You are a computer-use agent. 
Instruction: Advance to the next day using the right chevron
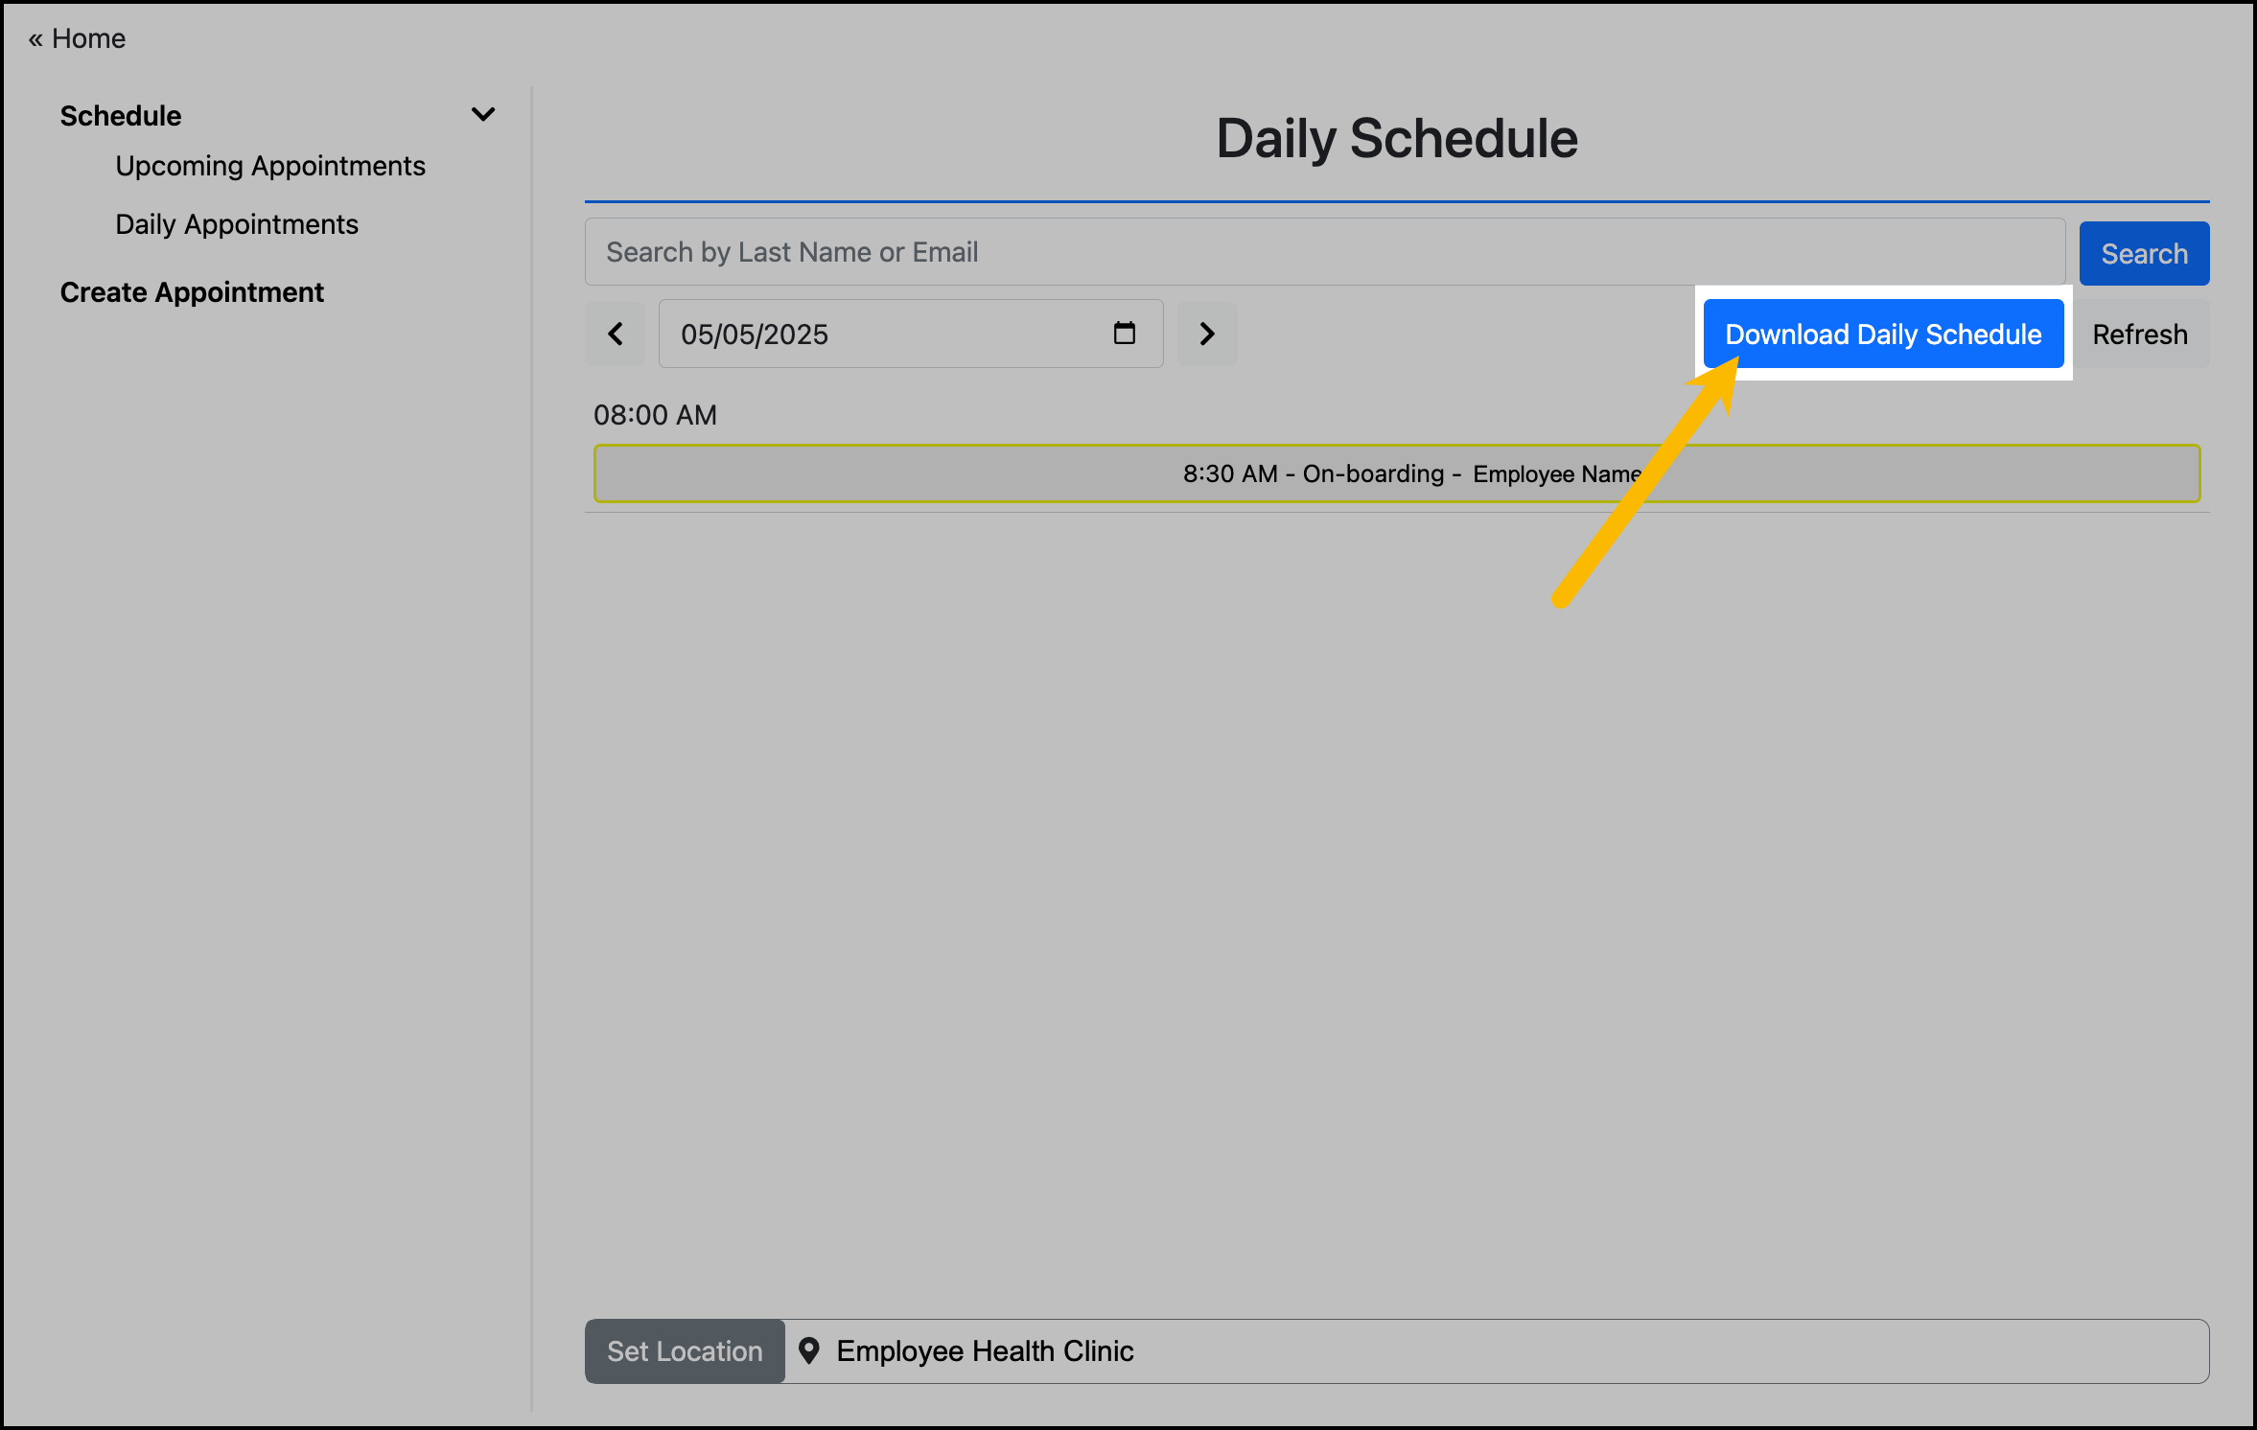click(x=1207, y=334)
